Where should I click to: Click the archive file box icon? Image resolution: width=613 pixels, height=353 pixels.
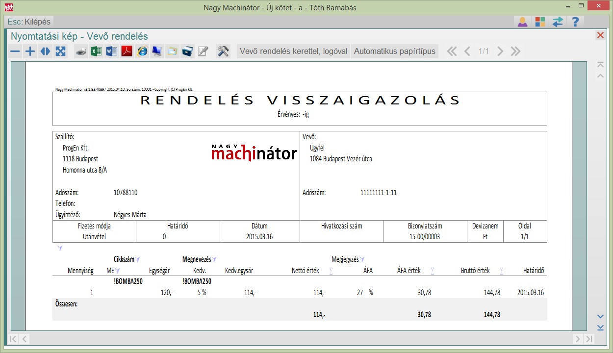coord(187,51)
